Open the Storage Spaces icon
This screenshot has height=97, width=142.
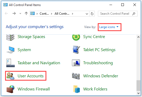coord(10,37)
